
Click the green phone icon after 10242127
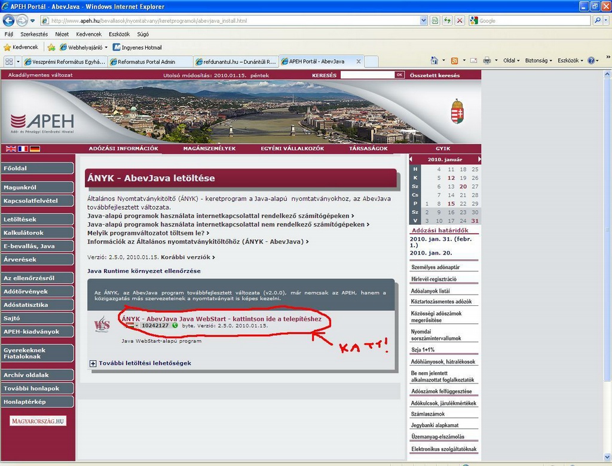coord(175,326)
